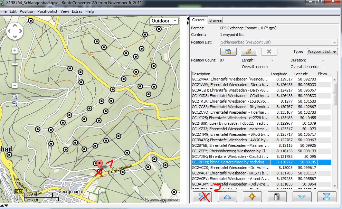Open the Type dropdown showing Waypoint List

point(322,52)
